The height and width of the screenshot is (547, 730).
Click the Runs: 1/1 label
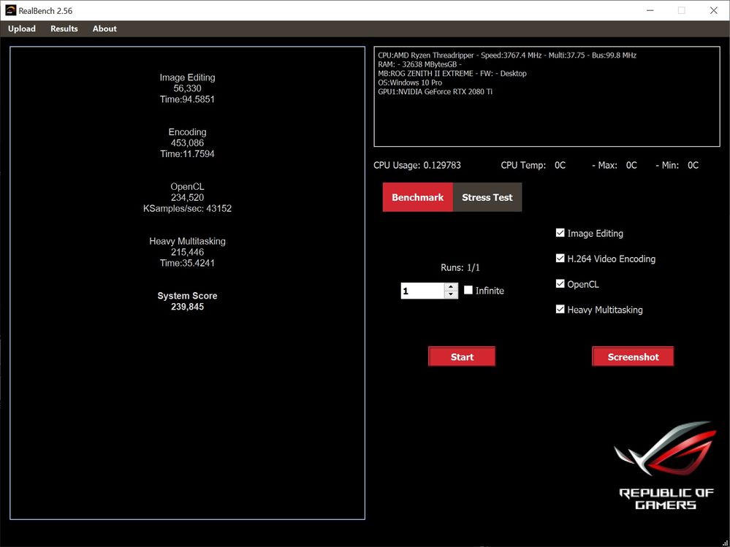point(460,267)
